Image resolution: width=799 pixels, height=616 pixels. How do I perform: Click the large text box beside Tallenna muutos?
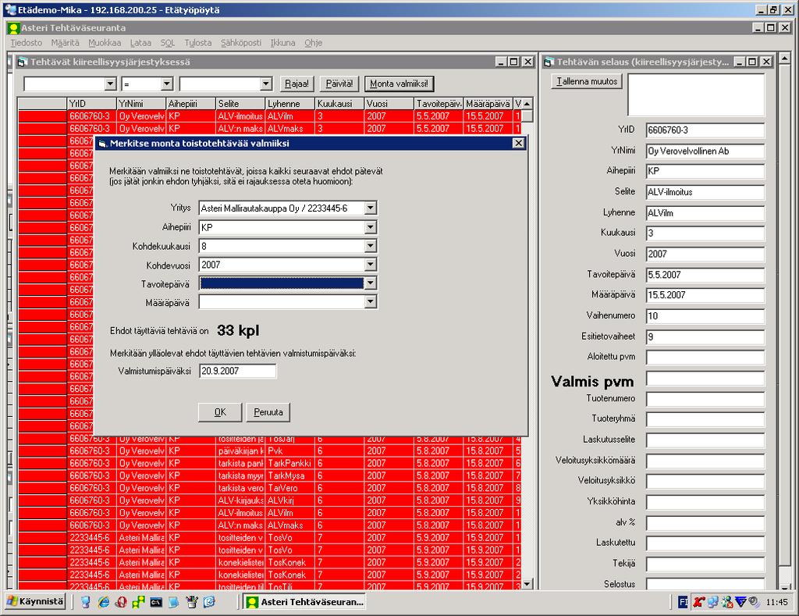coord(697,94)
